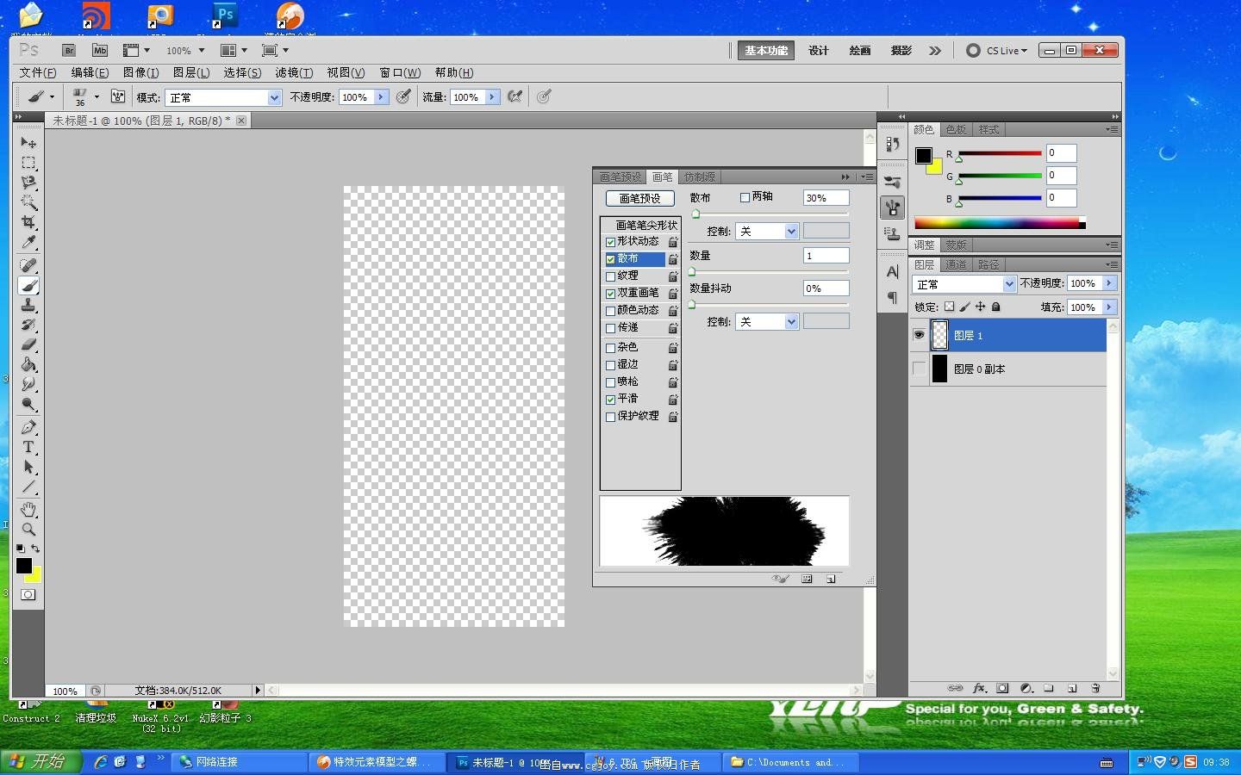
Task: Open the 不透明度 slider arrow in options bar
Action: [x=380, y=97]
